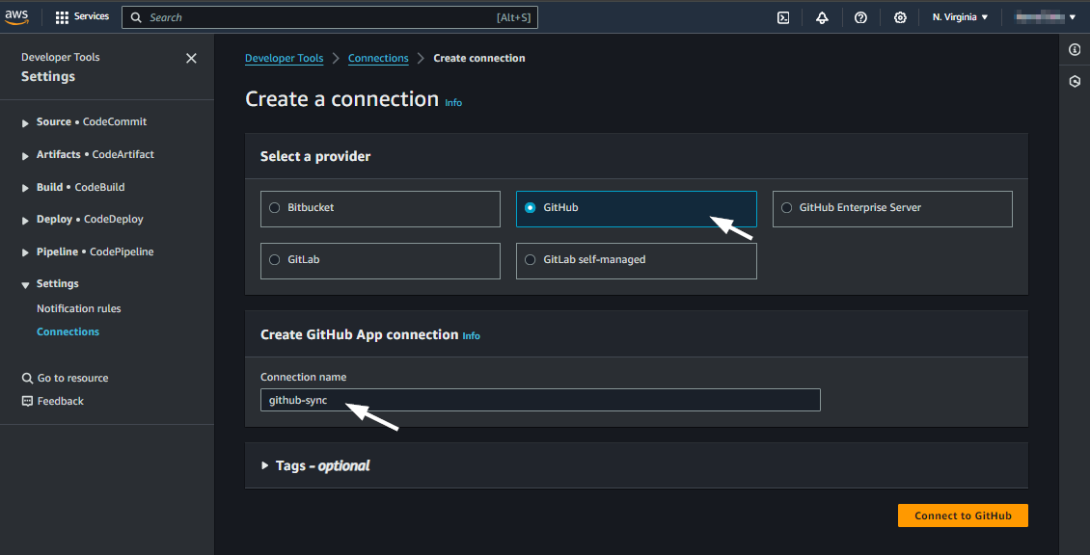Click the hexagon icon on right edge
Screen dimensions: 1090x555
(1075, 82)
